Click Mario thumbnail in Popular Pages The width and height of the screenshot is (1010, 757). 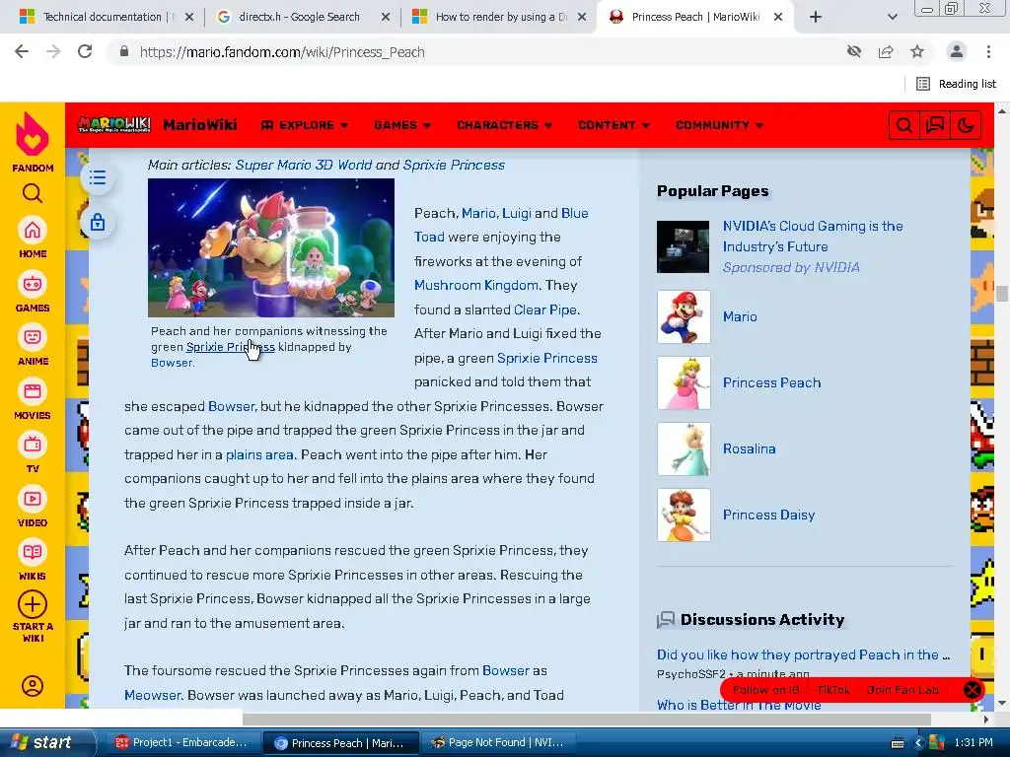pos(684,316)
